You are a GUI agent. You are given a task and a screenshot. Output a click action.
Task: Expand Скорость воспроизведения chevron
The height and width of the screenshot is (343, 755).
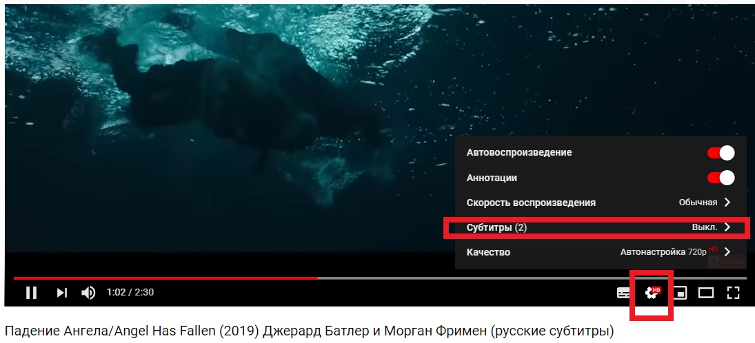(x=727, y=202)
